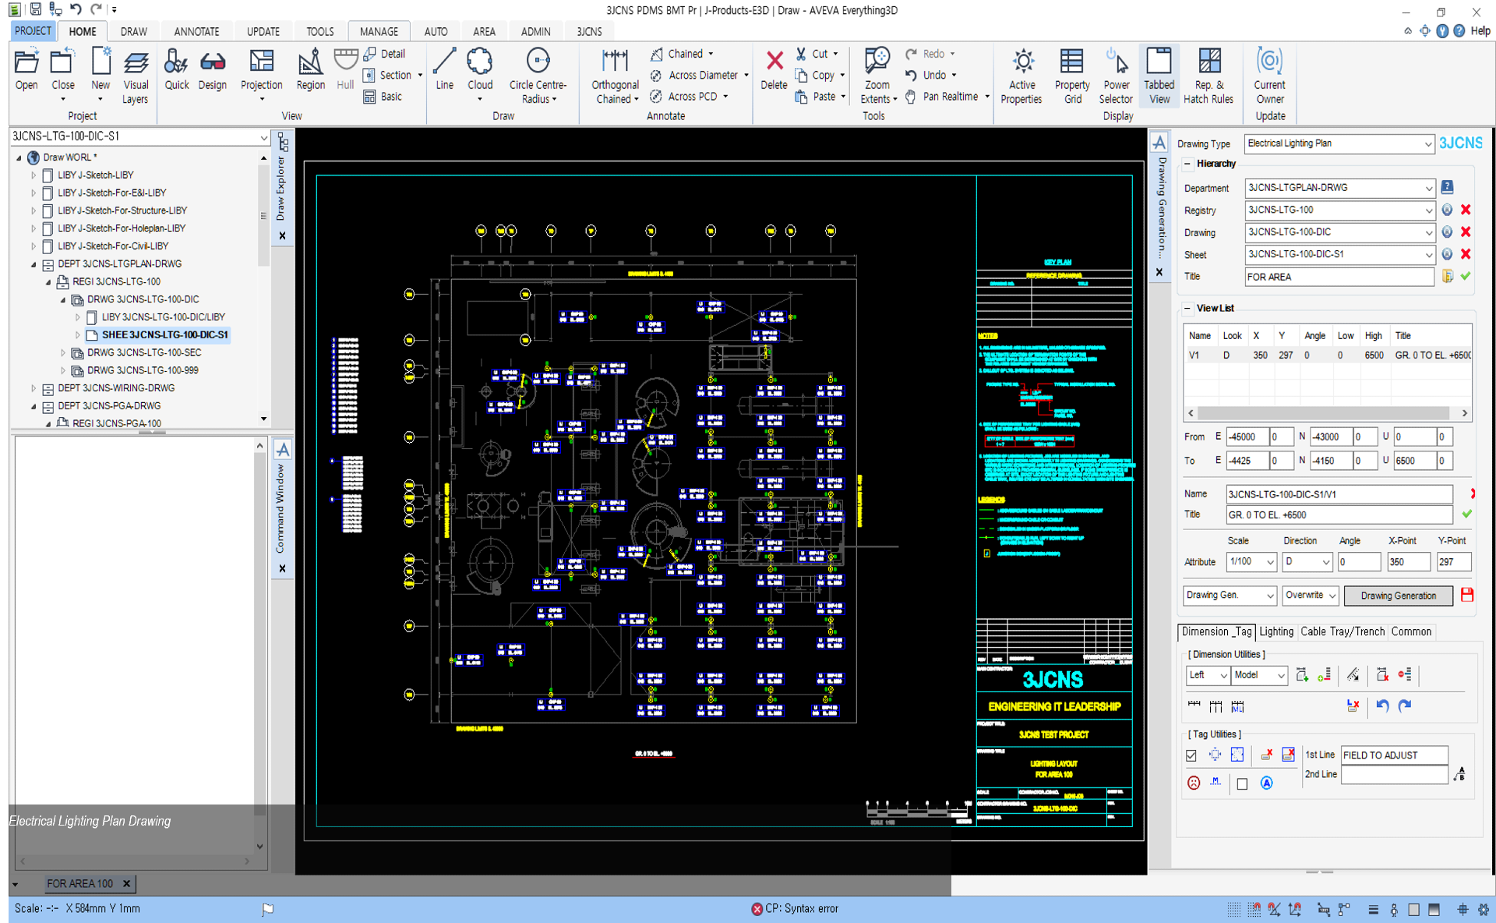Viewport: 1496px width, 923px height.
Task: Collapse the Hierarchy section toggle
Action: coord(1187,164)
